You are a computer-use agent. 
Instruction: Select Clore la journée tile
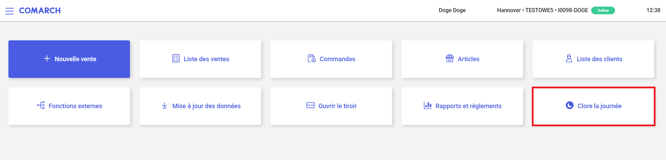coord(593,106)
